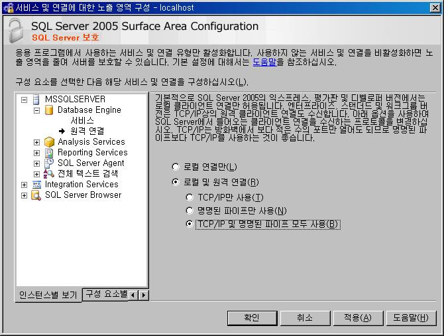Screen dimensions: 444x336
Task: Click the 적용(A) button
Action: (x=358, y=318)
